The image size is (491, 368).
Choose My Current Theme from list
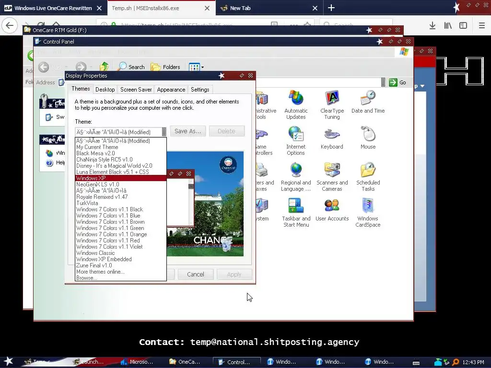121,147
